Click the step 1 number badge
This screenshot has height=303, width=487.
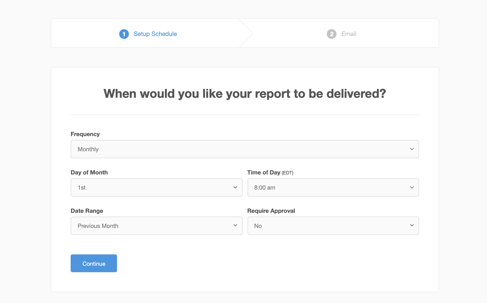(x=124, y=34)
